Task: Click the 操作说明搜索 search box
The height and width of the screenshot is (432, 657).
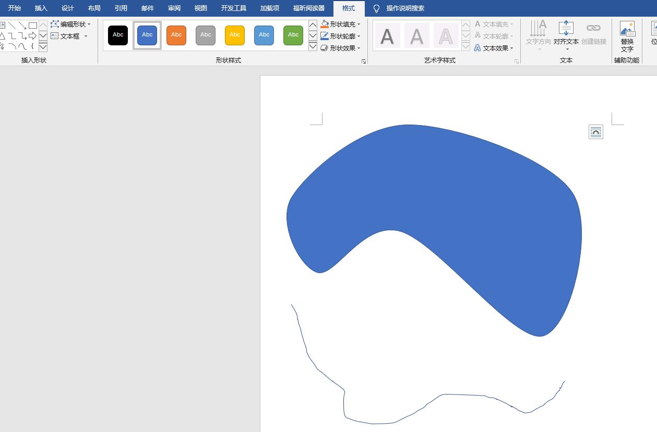Action: point(405,8)
